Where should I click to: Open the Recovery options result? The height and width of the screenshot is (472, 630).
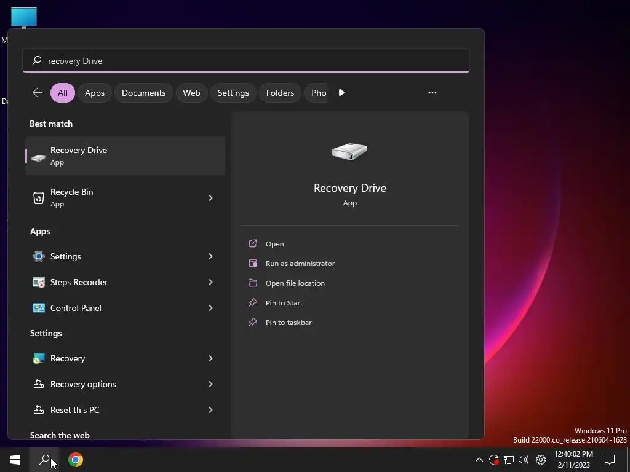126,384
